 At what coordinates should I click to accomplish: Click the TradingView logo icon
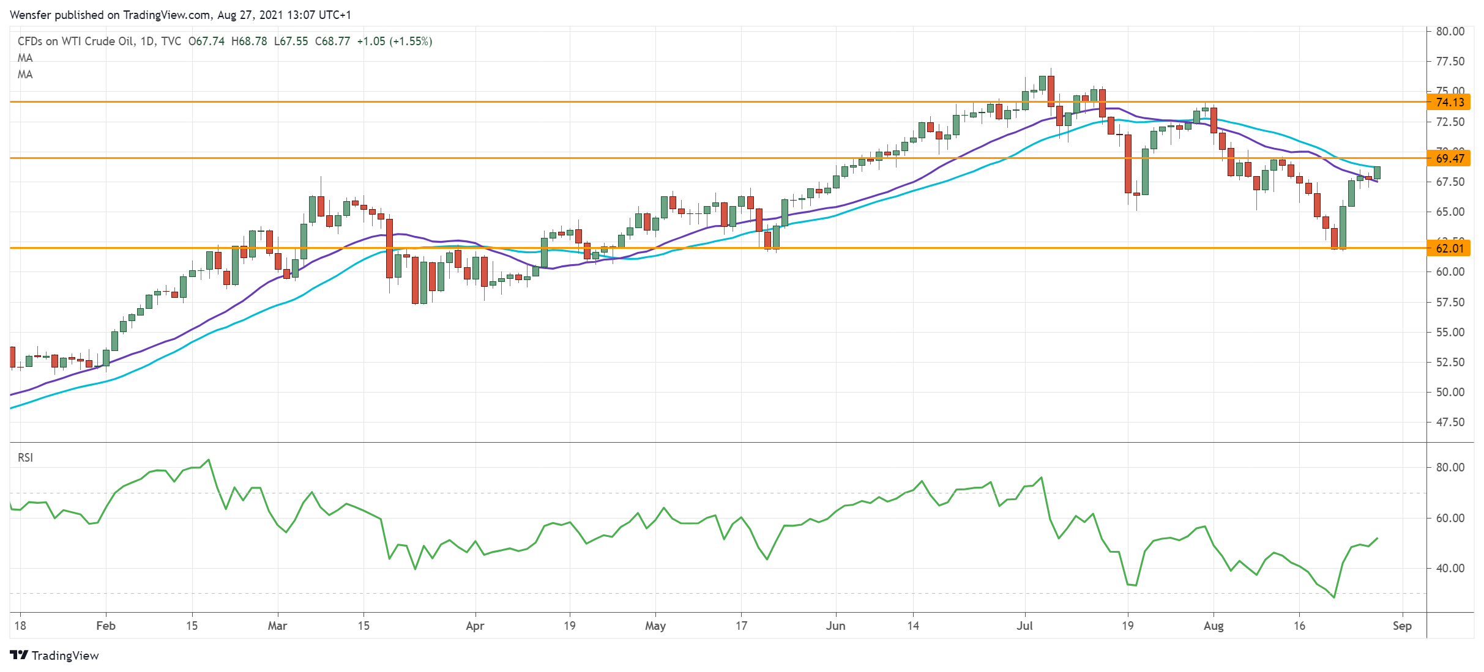click(x=18, y=655)
